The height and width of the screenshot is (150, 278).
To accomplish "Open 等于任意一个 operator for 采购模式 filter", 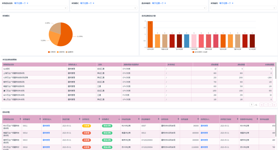I will [x=87, y=3].
